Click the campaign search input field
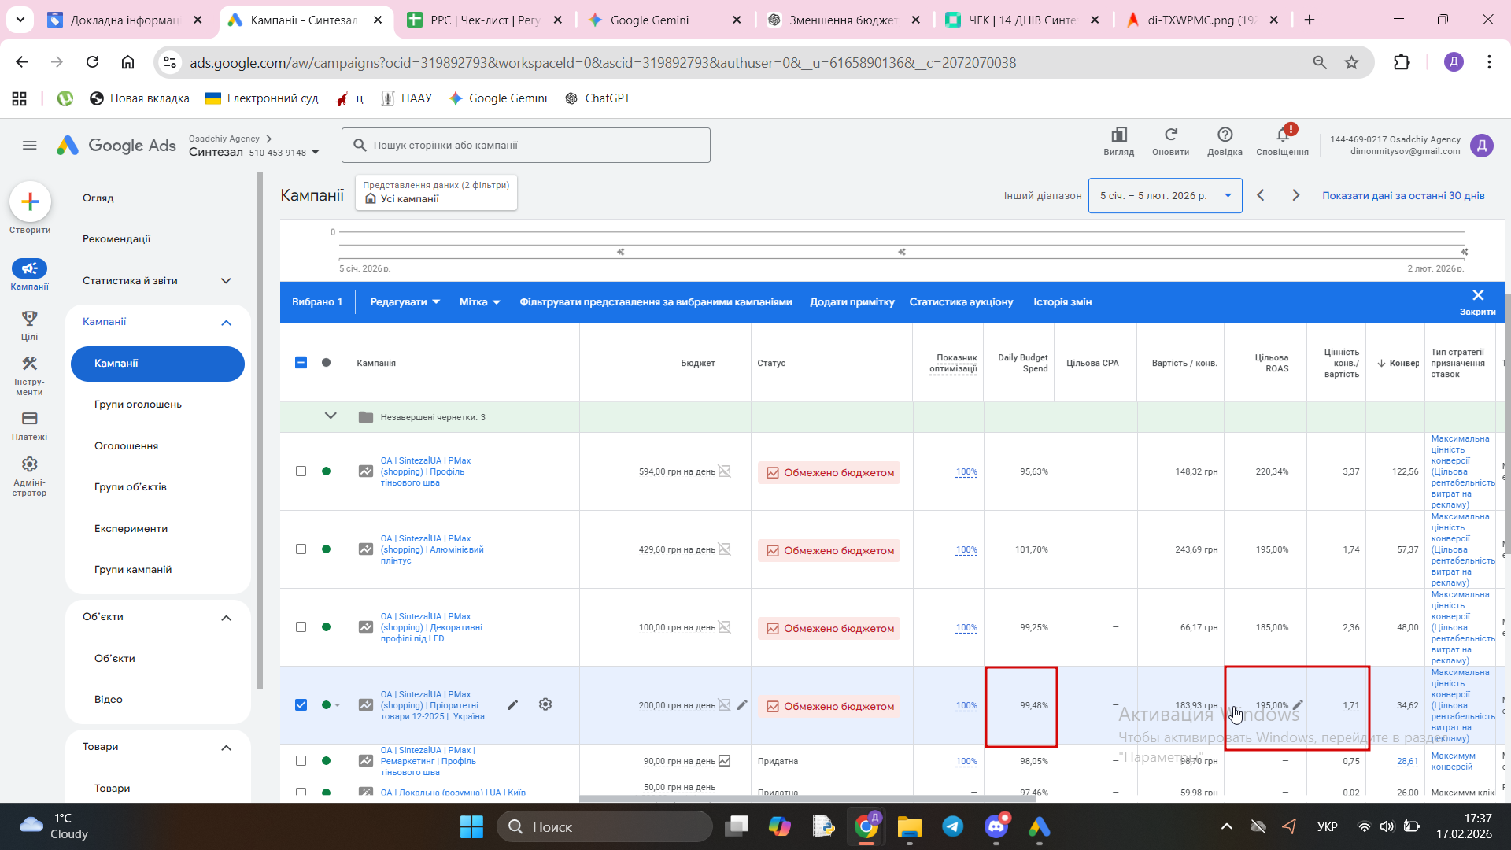Image resolution: width=1511 pixels, height=850 pixels. 526,146
